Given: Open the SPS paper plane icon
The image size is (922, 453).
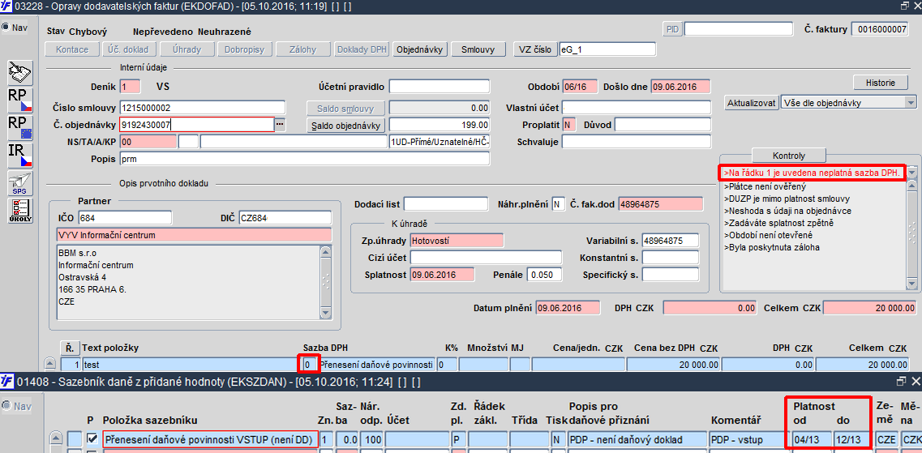Looking at the screenshot, I should [x=19, y=182].
